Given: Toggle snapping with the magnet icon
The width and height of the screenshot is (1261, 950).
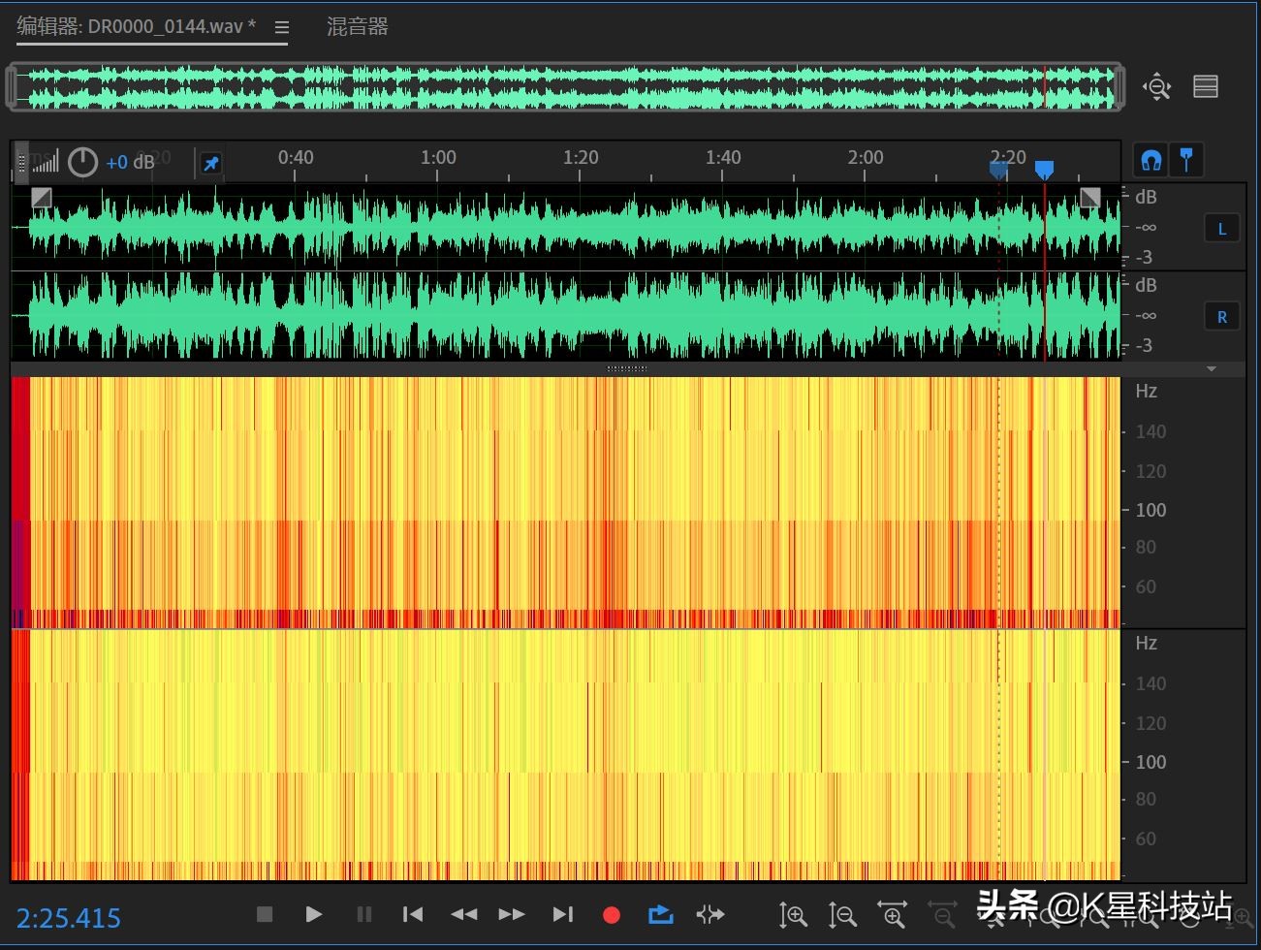Looking at the screenshot, I should point(1151,160).
